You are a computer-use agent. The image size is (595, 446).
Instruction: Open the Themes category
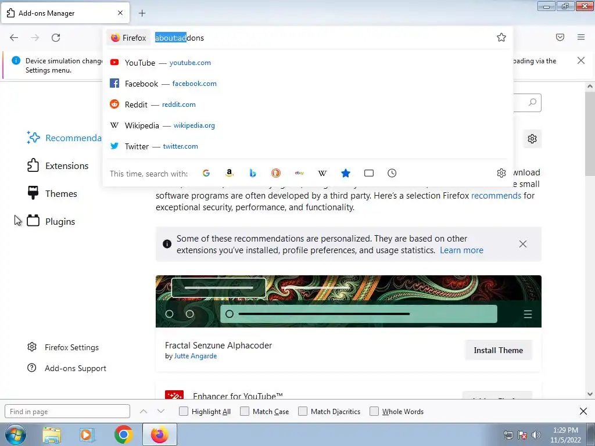(52, 193)
